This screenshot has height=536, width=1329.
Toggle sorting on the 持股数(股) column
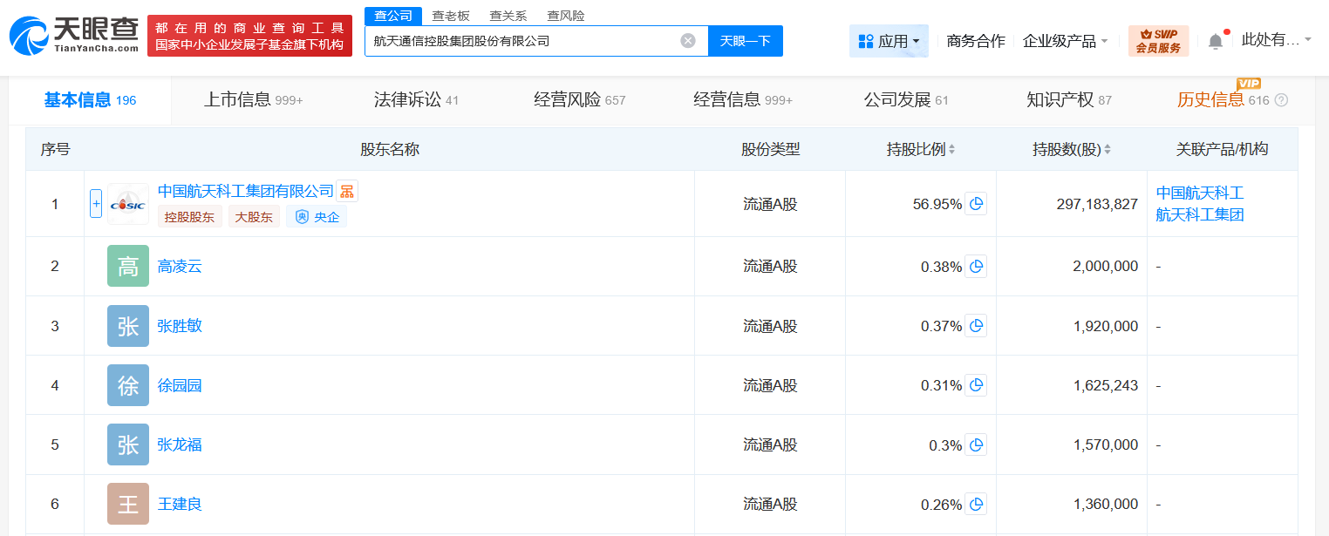[x=1107, y=149]
